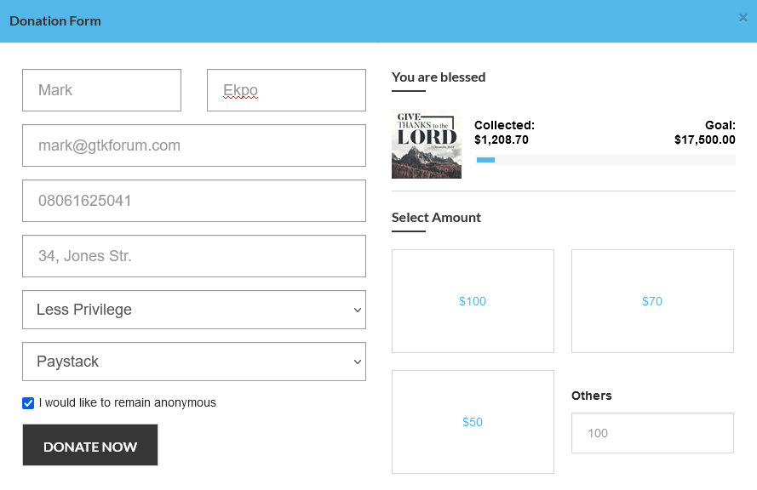The width and height of the screenshot is (757, 490).
Task: Click the Select Amount heading
Action: [436, 218]
